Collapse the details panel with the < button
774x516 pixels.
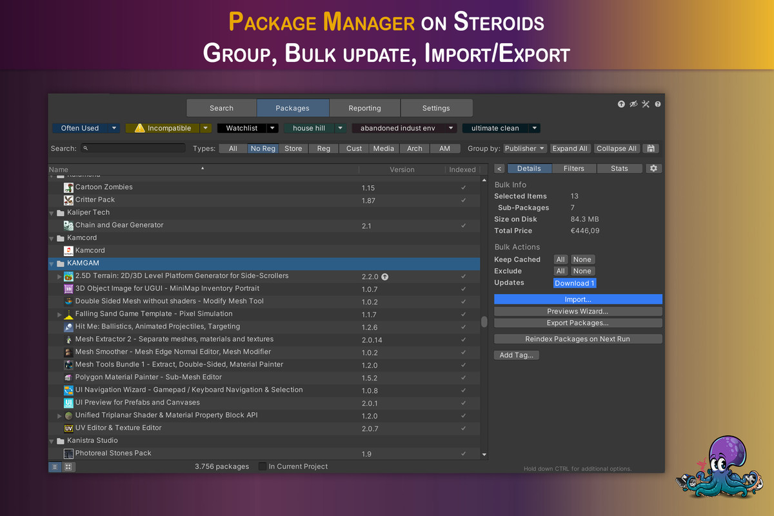tap(499, 168)
